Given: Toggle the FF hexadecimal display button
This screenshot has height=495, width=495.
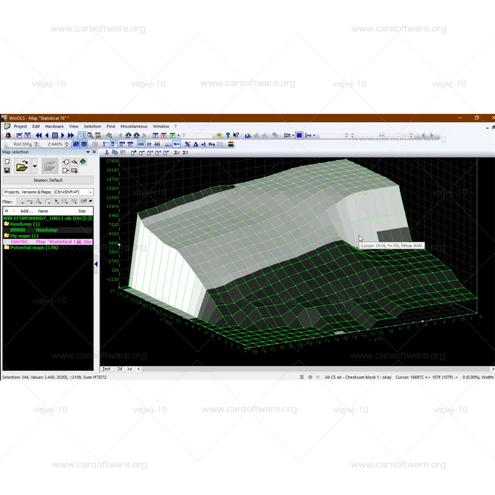Looking at the screenshot, I should tap(149, 144).
